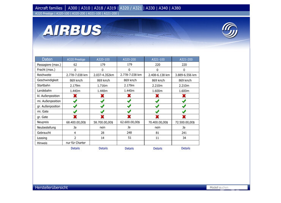This screenshot has width=281, height=203.
Task: Click green check for A321-100 mi. Gate
Action: (157, 112)
